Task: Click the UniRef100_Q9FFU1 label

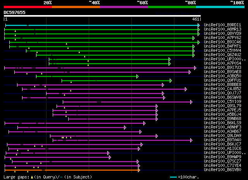Action: [x=222, y=80]
